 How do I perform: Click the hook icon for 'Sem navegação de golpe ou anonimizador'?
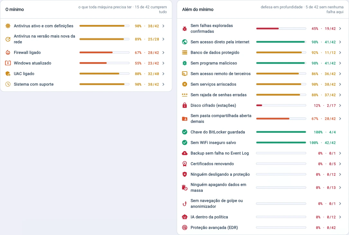(x=184, y=204)
